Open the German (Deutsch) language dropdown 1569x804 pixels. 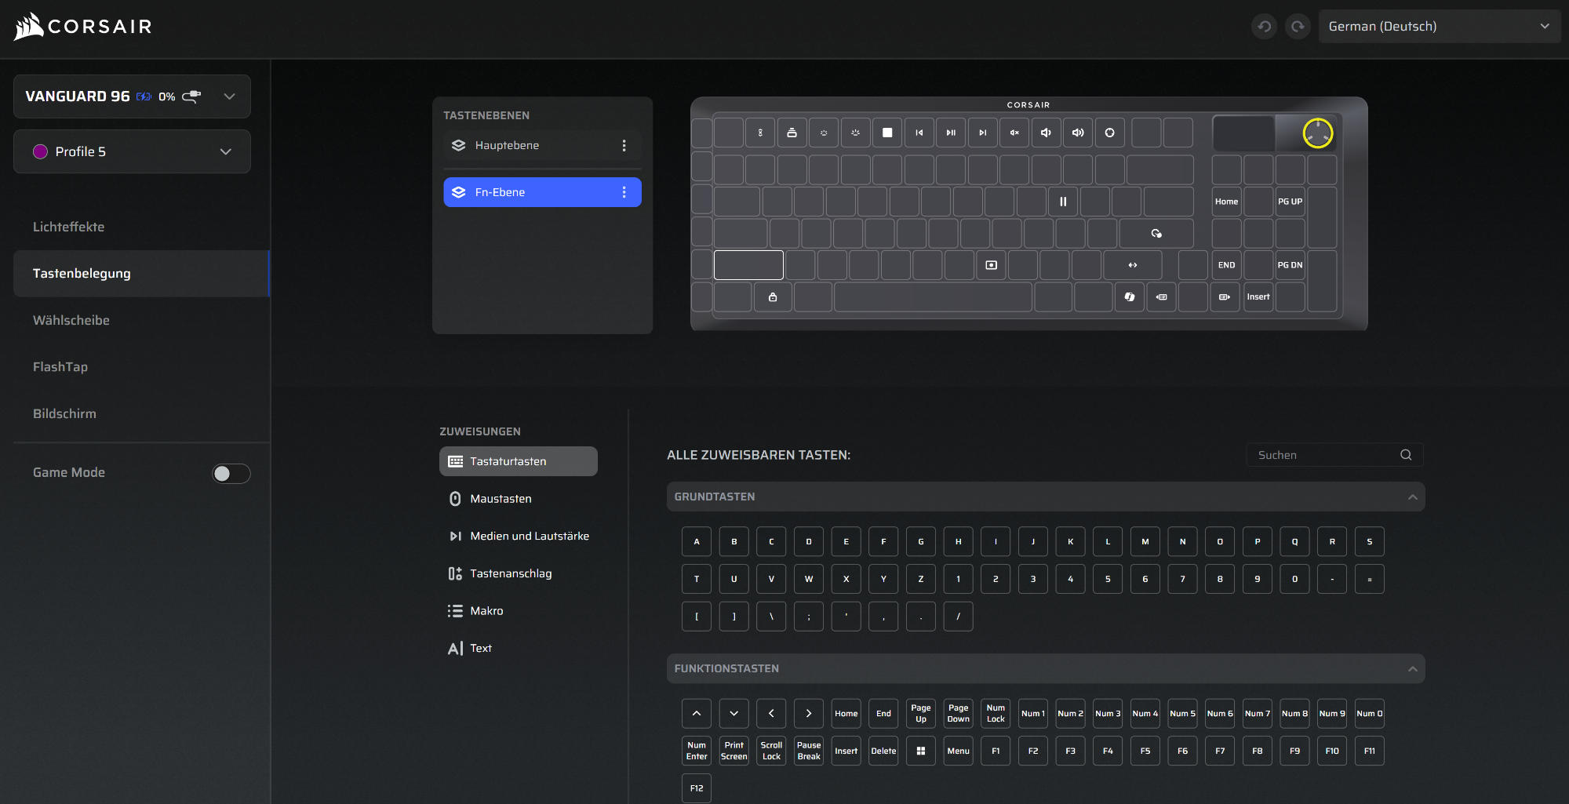pyautogui.click(x=1439, y=27)
